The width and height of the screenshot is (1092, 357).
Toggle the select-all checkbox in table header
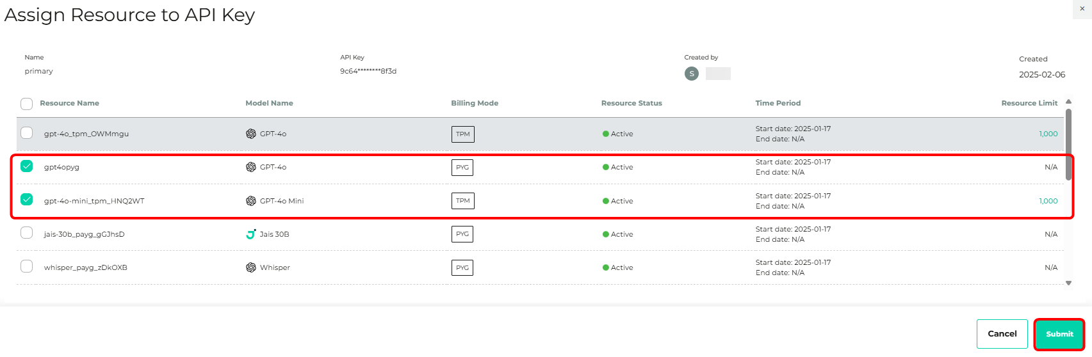tap(26, 104)
